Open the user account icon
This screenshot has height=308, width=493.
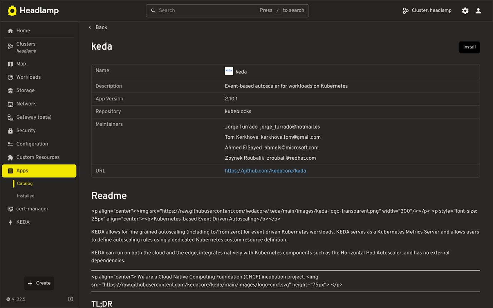click(x=478, y=11)
